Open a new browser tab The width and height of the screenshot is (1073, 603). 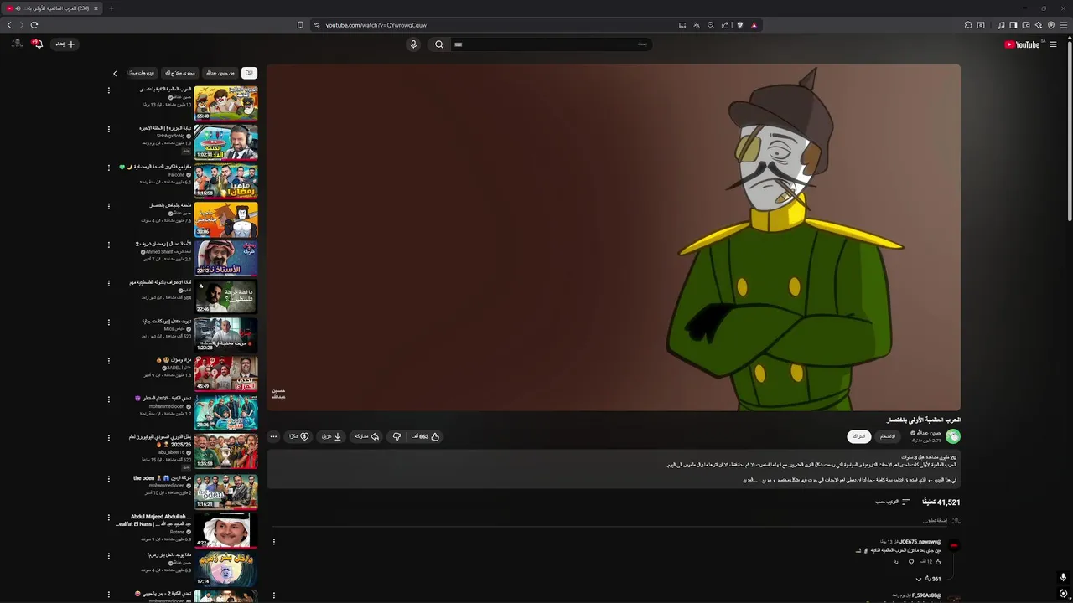click(x=111, y=8)
